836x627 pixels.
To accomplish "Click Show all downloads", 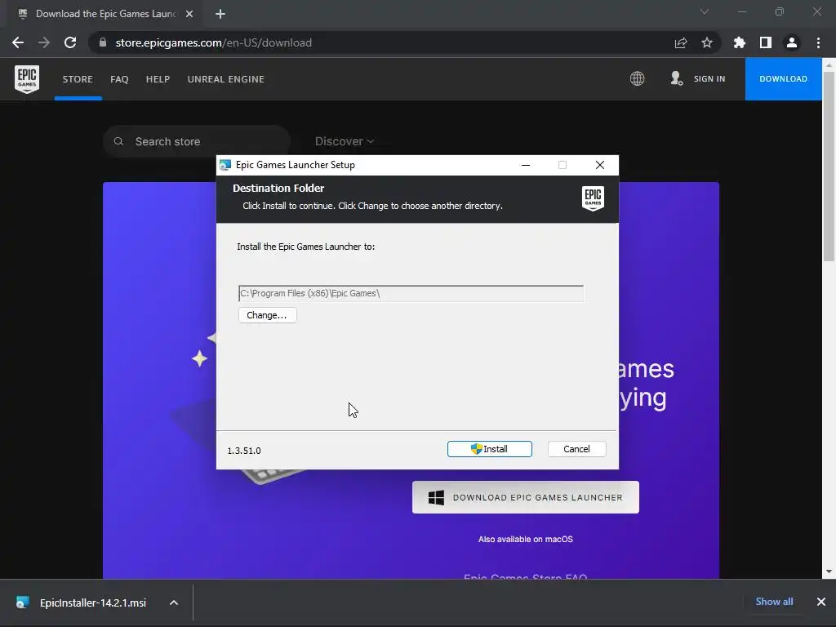I will click(x=774, y=602).
